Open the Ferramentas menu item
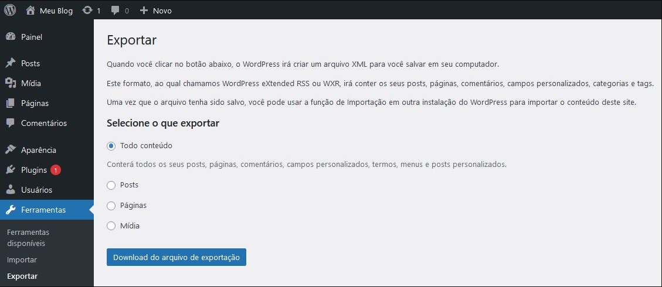Screen dimensions: 662x287 [47, 210]
